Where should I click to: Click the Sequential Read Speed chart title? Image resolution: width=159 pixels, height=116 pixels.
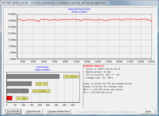click(79, 9)
